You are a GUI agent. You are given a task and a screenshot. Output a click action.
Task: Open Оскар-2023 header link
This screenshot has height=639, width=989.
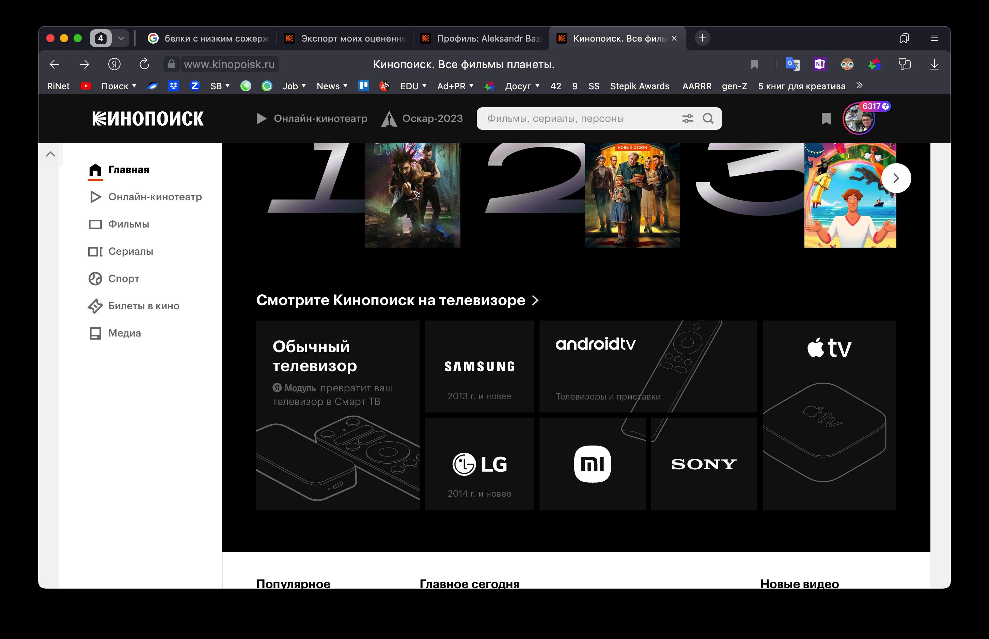click(422, 119)
